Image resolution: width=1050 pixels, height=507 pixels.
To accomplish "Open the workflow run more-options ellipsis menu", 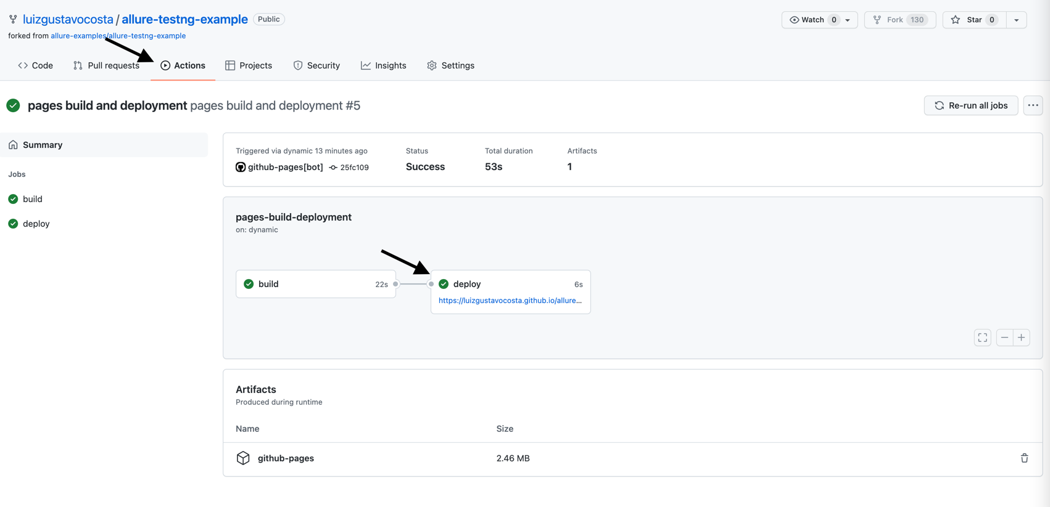I will tap(1033, 105).
